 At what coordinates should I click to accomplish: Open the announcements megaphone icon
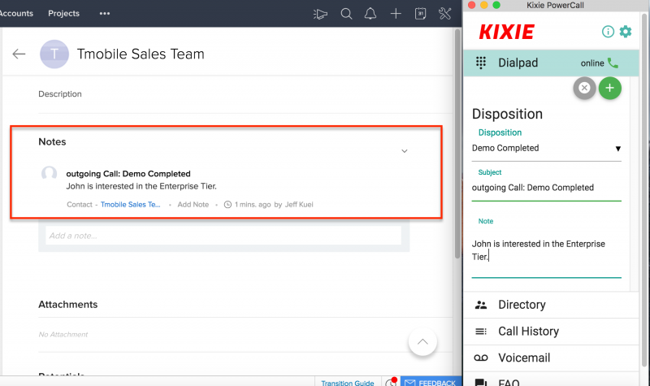point(320,14)
